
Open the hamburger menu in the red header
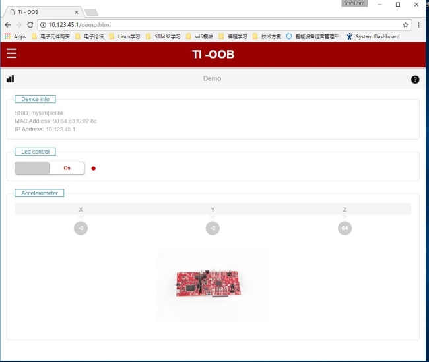pos(11,53)
